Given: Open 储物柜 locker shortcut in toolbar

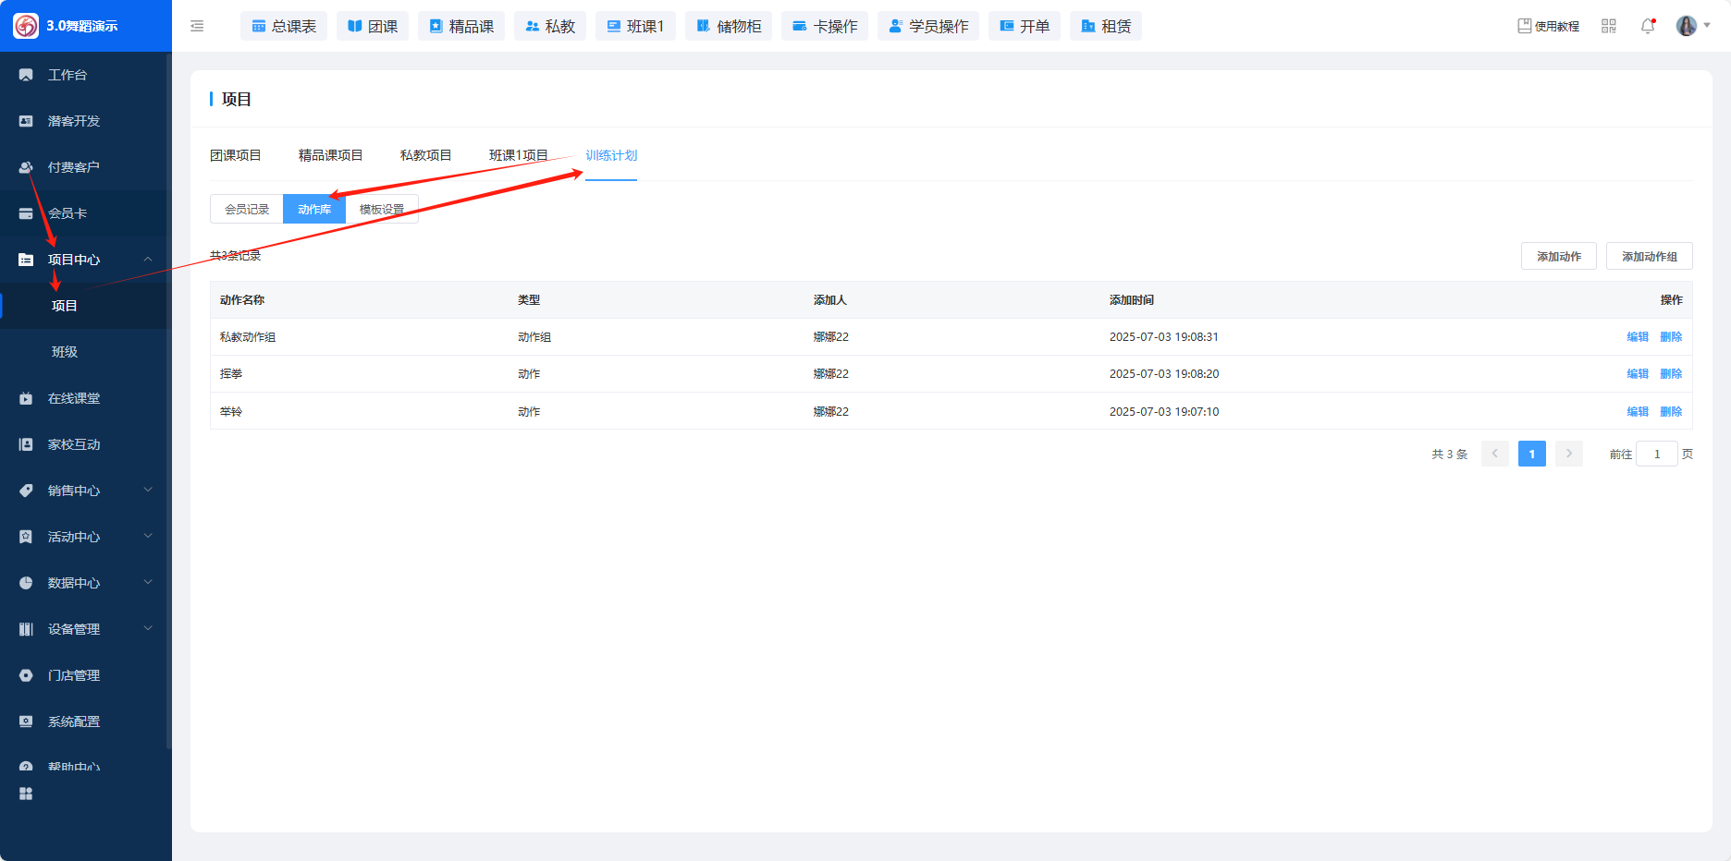Looking at the screenshot, I should 729,26.
